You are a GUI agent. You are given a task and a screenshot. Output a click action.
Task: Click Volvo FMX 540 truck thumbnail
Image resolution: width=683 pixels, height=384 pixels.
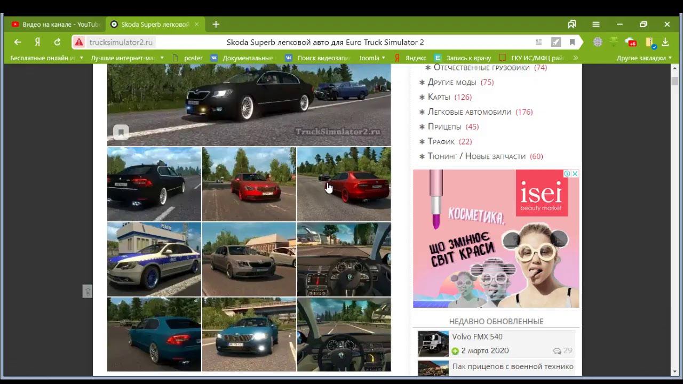click(433, 343)
